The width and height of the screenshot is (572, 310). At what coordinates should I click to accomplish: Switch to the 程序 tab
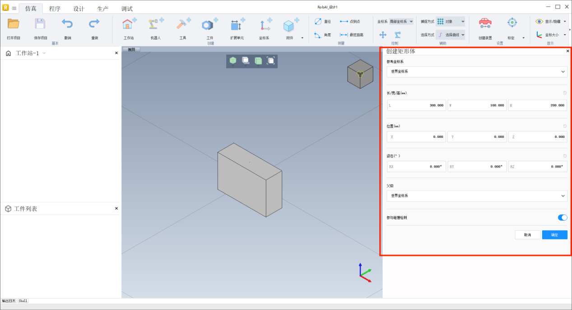[x=55, y=9]
